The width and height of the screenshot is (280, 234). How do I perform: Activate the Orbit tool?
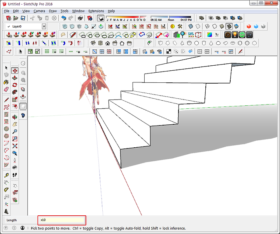tap(15, 117)
